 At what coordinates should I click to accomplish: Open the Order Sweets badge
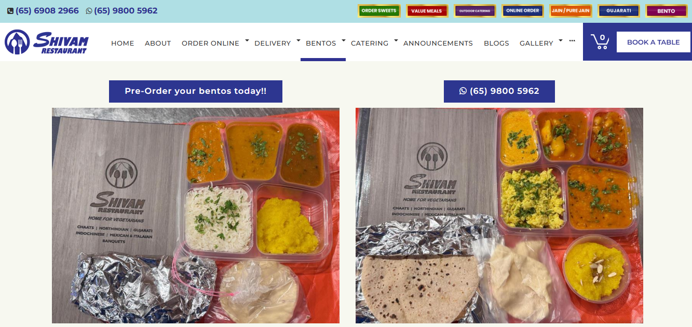click(379, 11)
